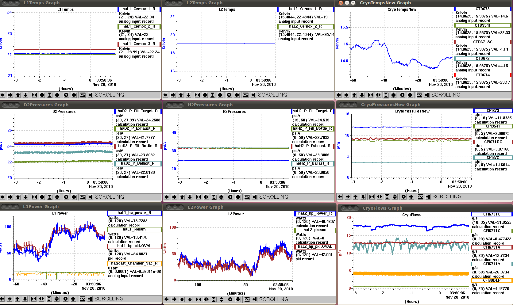Select the CTD671SC legend entry

[x=483, y=42]
